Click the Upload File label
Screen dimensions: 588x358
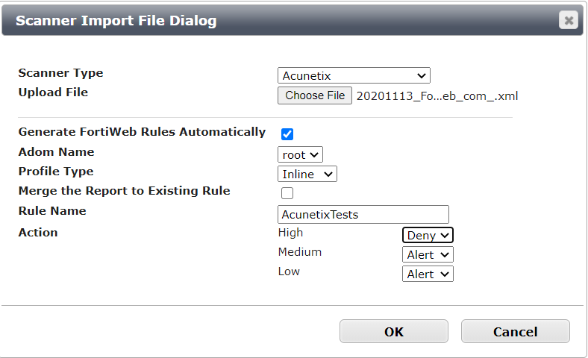[x=53, y=92]
